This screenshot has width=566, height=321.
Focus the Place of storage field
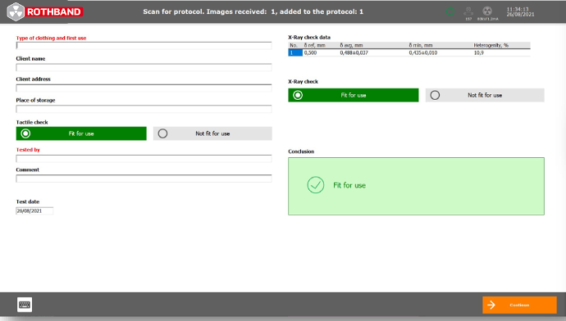[144, 109]
